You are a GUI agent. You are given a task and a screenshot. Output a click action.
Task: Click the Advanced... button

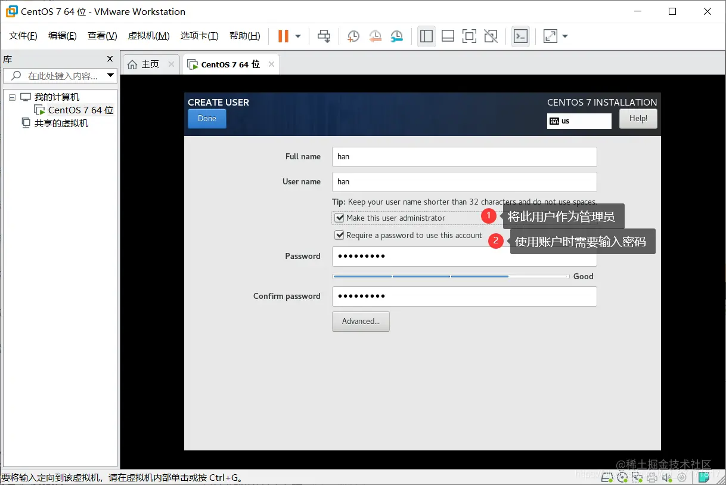tap(361, 321)
